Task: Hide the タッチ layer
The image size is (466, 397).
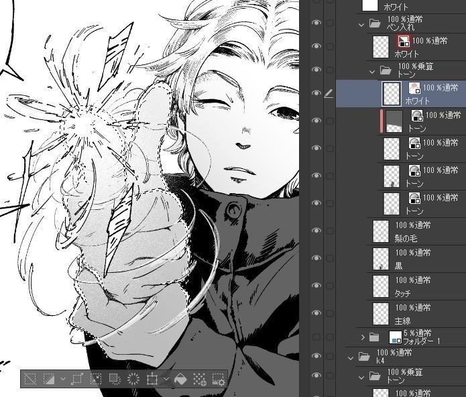Action: pyautogui.click(x=316, y=286)
